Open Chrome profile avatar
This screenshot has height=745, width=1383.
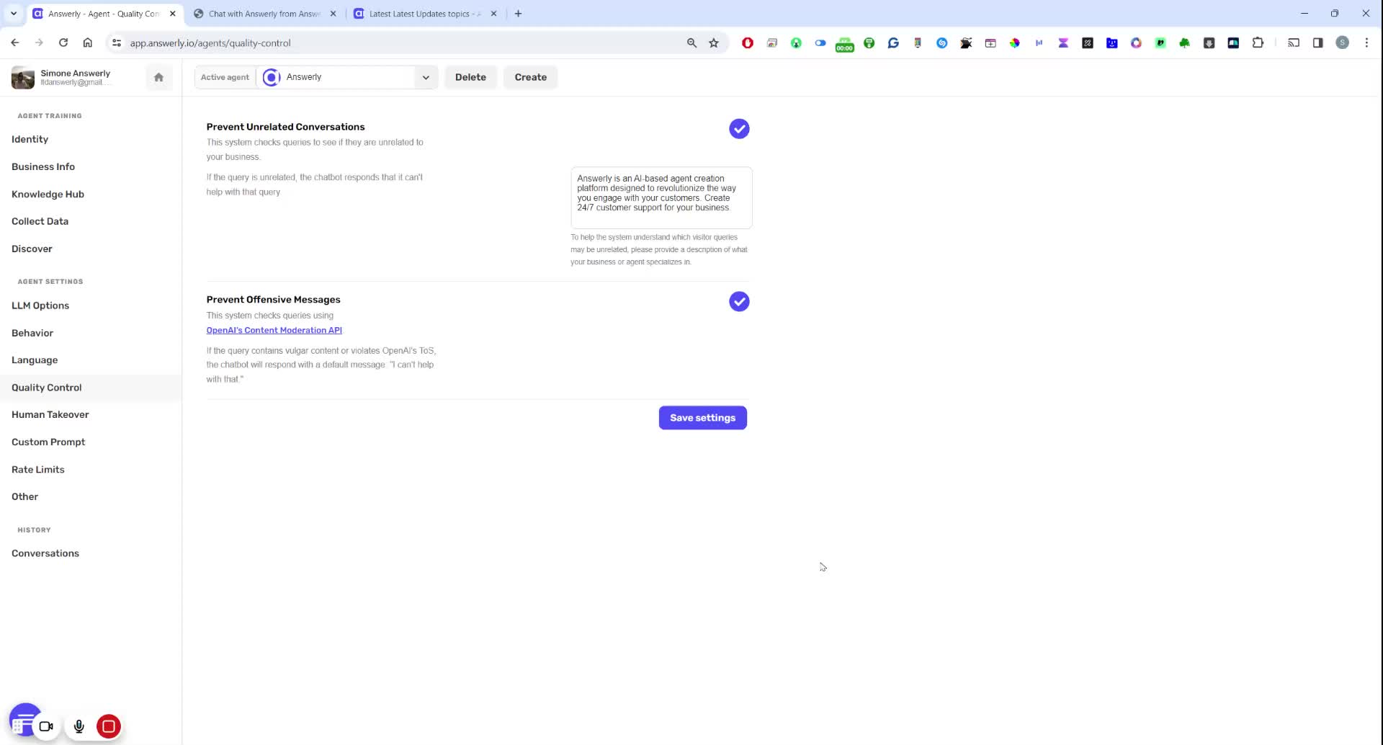1343,43
